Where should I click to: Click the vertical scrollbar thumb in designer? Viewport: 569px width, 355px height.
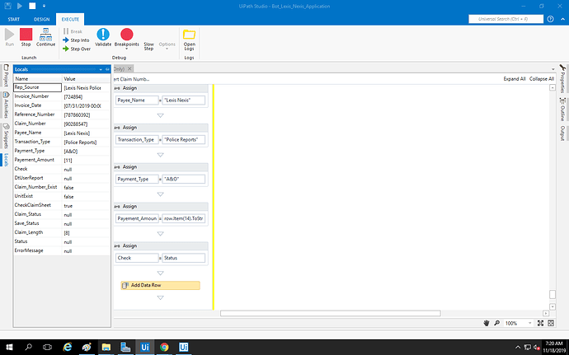[x=552, y=294]
